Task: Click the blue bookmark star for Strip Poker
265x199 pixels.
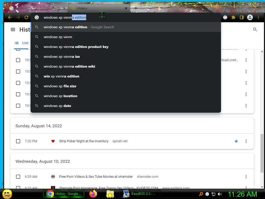Action: tap(236, 141)
